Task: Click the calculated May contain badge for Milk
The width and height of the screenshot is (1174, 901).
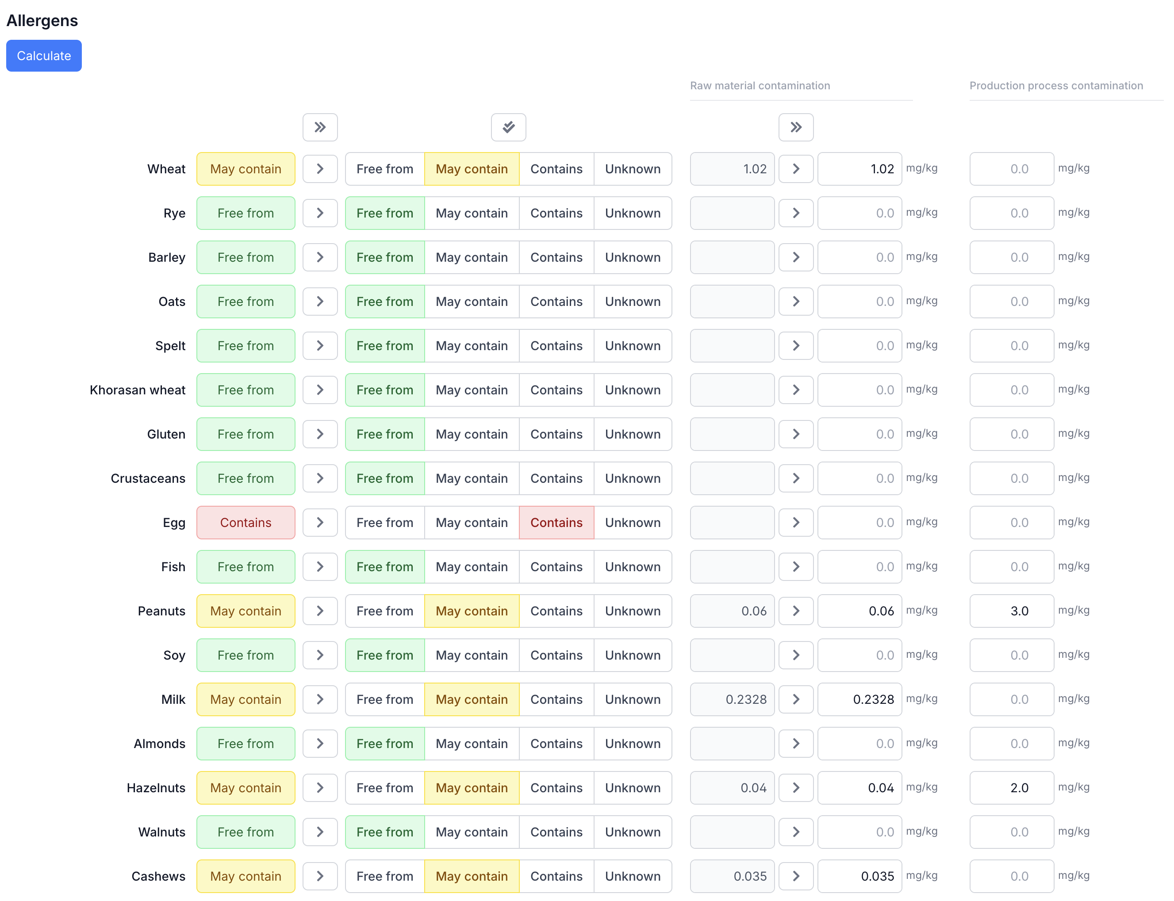Action: 245,699
